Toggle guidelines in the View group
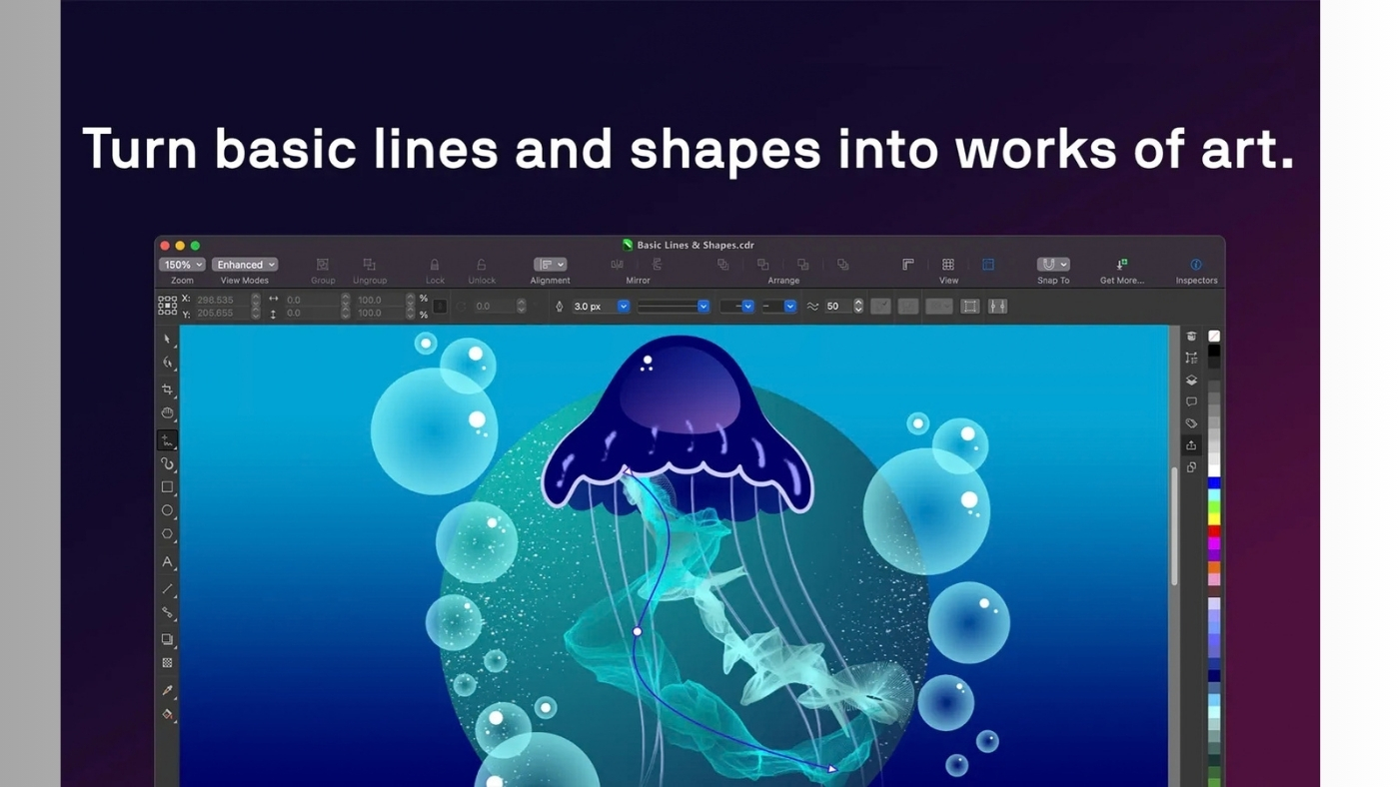This screenshot has width=1399, height=787. point(987,265)
